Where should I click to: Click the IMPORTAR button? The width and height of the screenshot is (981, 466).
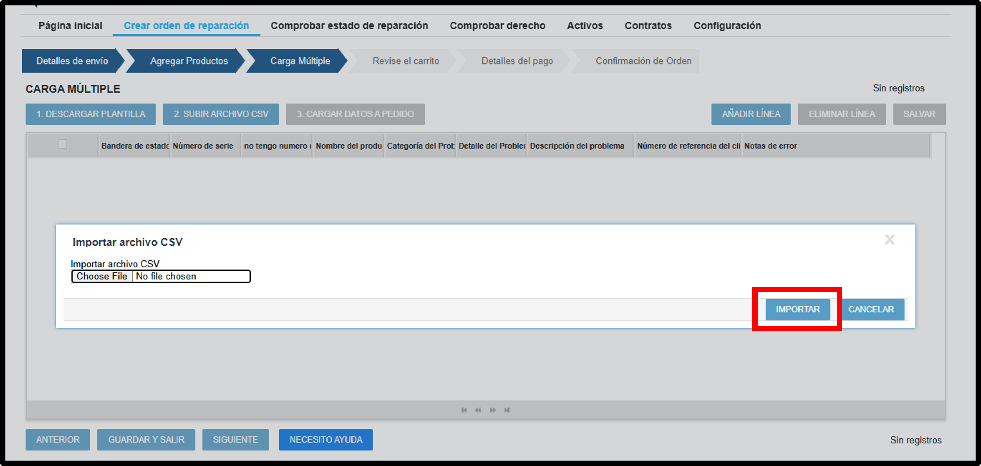(798, 310)
